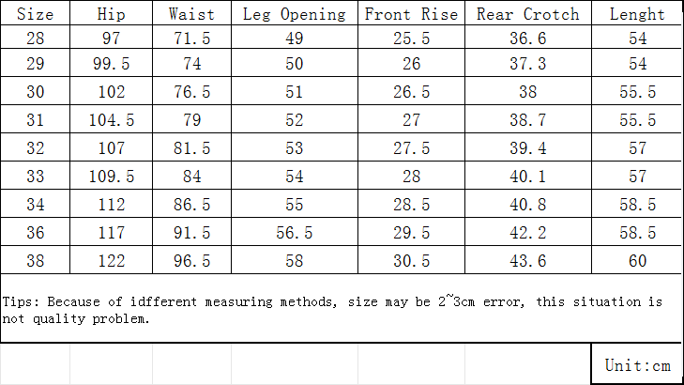Click the Rear Crotch header cell
684x385 pixels.
[528, 13]
